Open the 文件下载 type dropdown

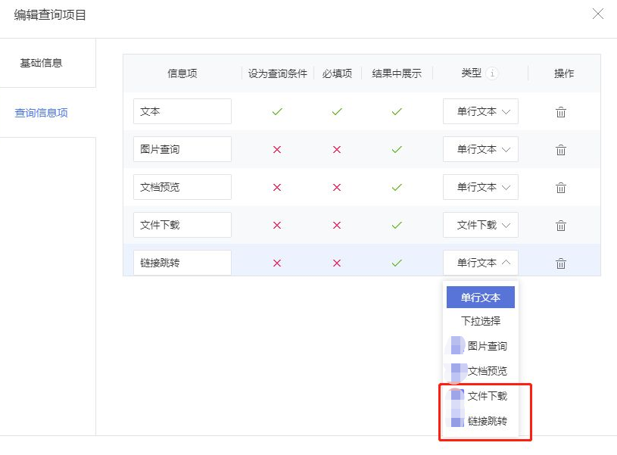pyautogui.click(x=481, y=225)
